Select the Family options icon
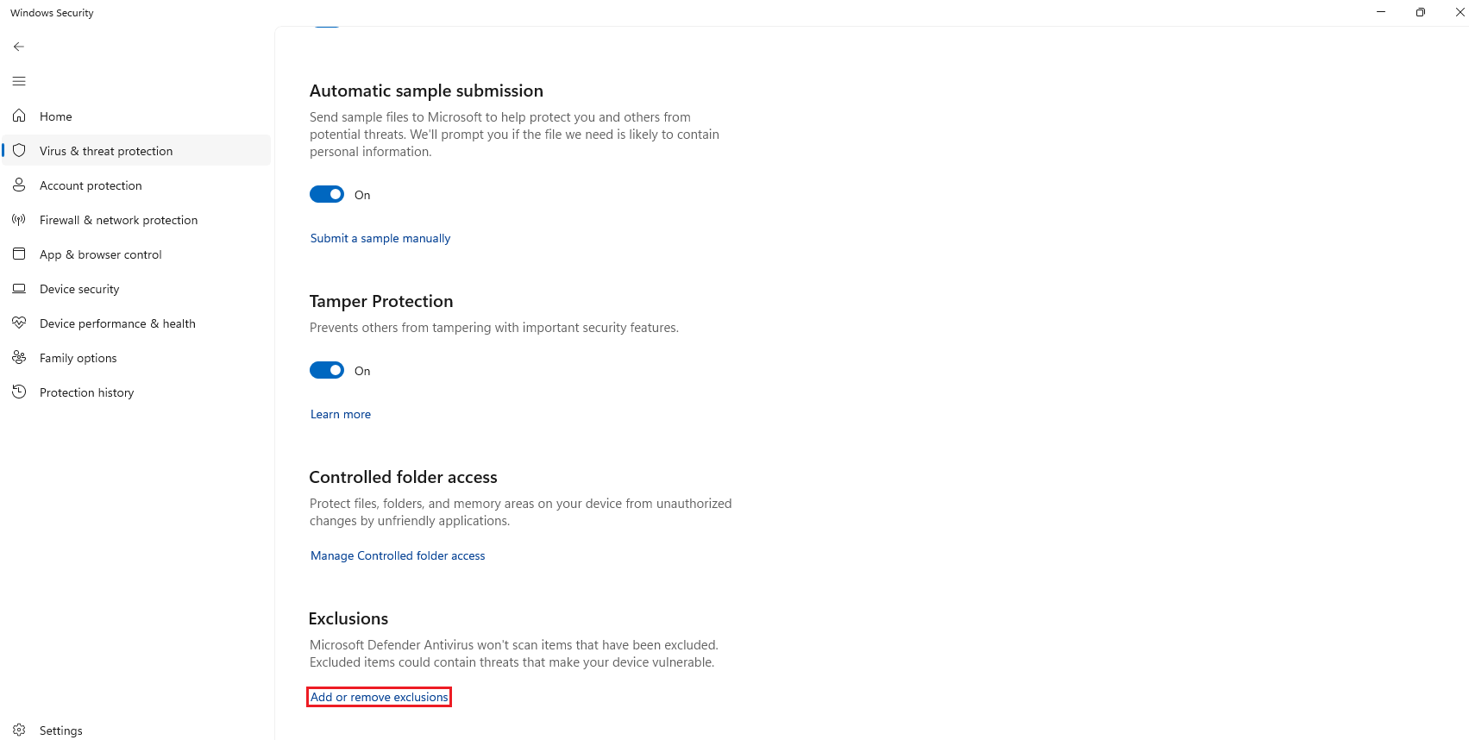 tap(19, 357)
